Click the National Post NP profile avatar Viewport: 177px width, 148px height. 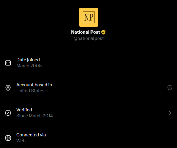pyautogui.click(x=89, y=17)
